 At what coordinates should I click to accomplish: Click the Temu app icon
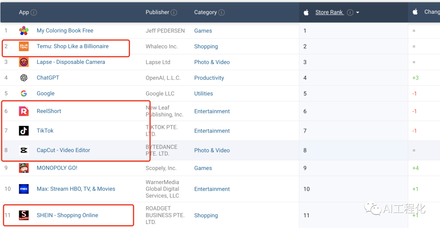(x=24, y=46)
